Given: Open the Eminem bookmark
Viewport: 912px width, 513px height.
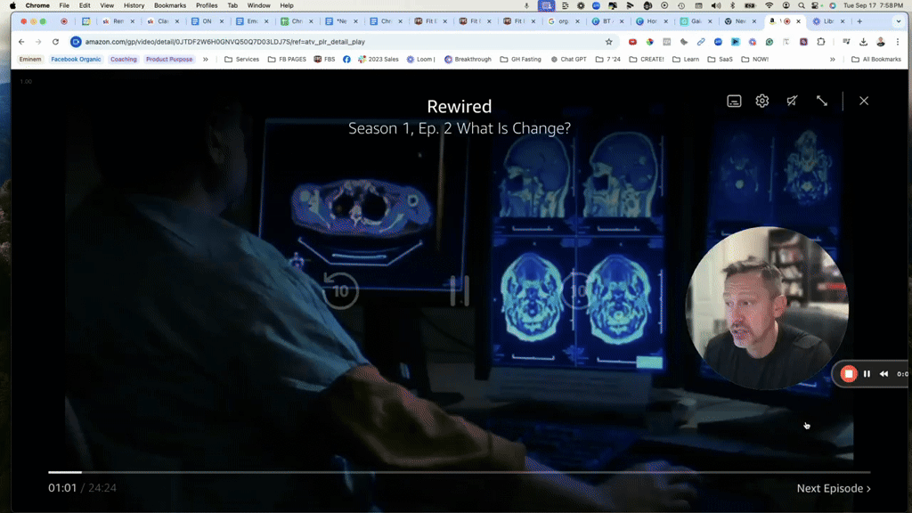Looking at the screenshot, I should (30, 60).
